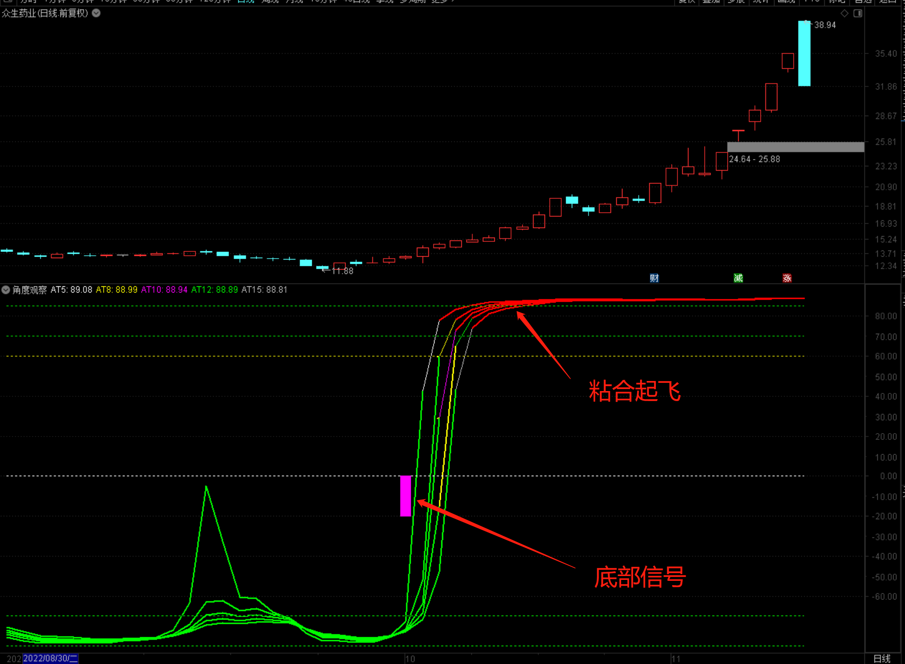The height and width of the screenshot is (664, 905).
Task: Select the AT15 indicator label
Action: tap(264, 290)
